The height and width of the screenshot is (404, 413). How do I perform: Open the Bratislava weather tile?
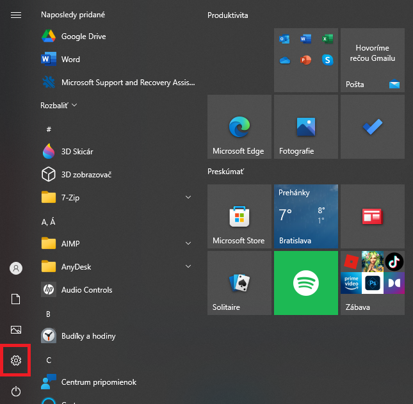306,216
